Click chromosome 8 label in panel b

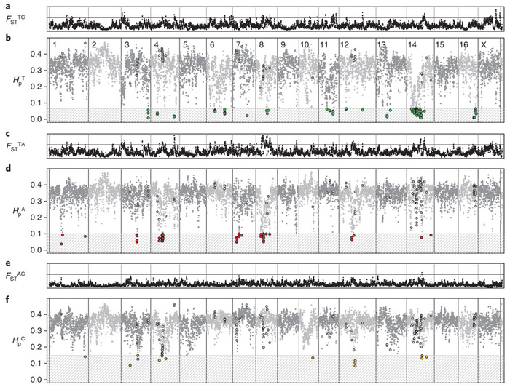tap(261, 46)
